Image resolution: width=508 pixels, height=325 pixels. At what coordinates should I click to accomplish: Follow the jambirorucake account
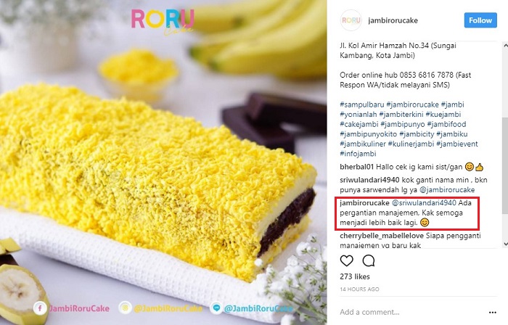click(x=480, y=20)
